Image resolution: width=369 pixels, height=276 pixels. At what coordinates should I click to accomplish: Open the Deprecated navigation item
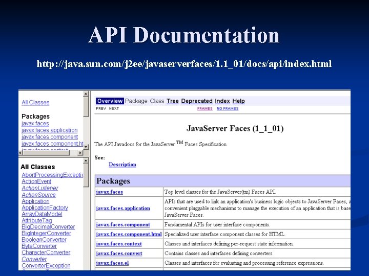tap(197, 101)
